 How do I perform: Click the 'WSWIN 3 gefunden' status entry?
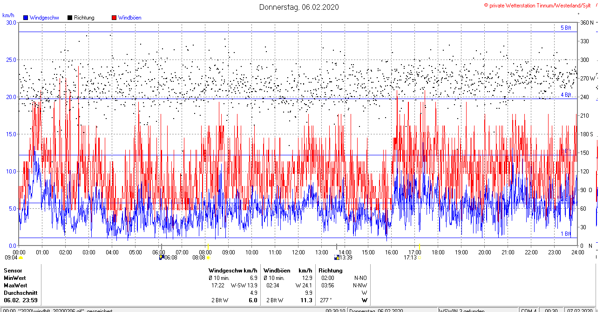(462, 310)
